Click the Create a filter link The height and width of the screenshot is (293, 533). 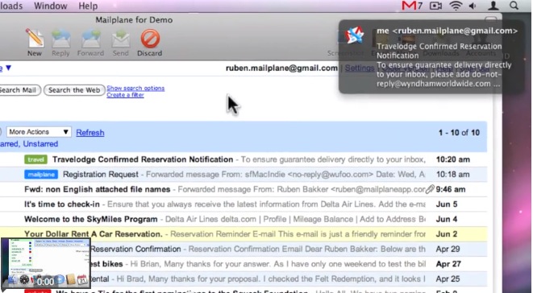click(x=125, y=95)
